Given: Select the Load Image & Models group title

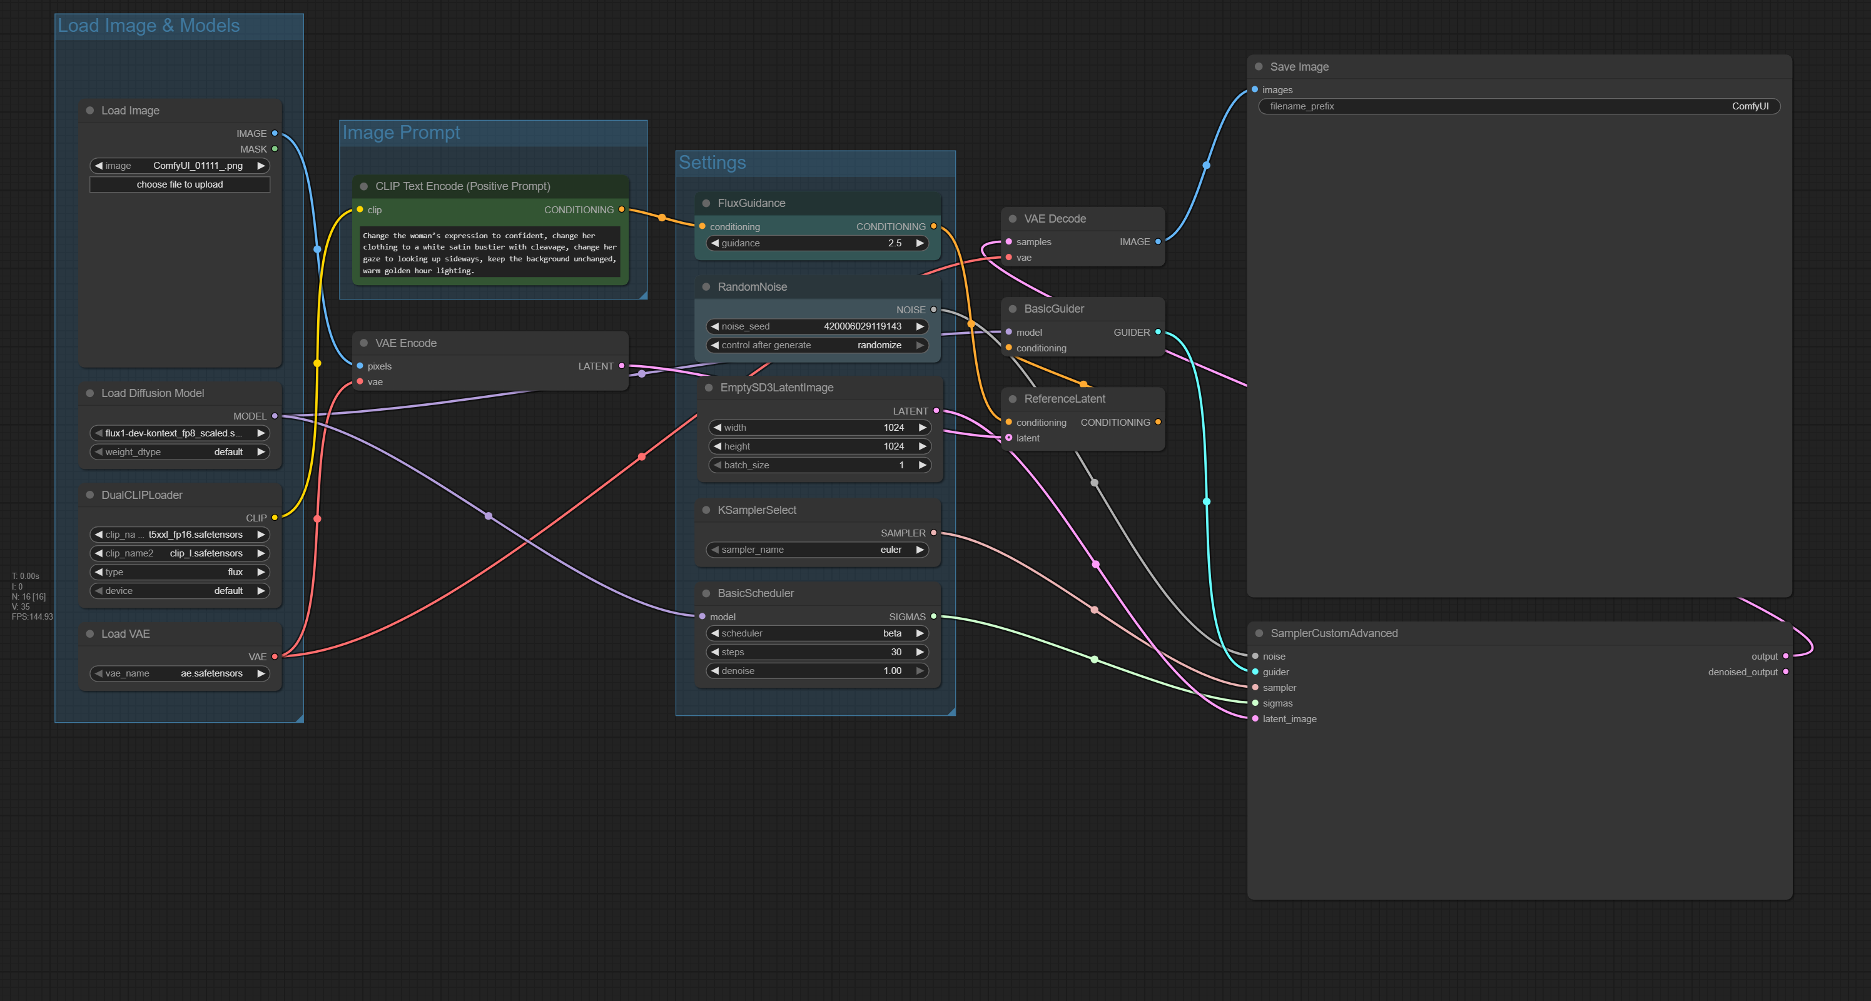Looking at the screenshot, I should pos(149,26).
